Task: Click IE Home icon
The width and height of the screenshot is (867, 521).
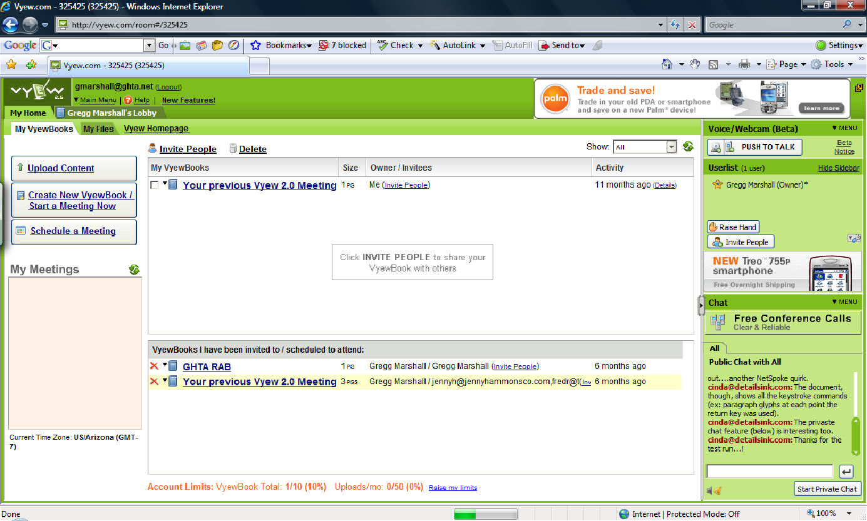Action: tap(668, 64)
